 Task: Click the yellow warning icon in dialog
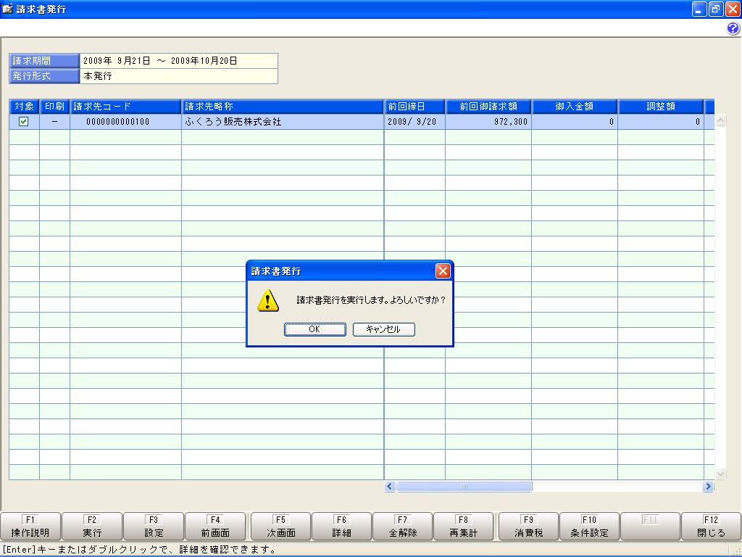[x=268, y=300]
